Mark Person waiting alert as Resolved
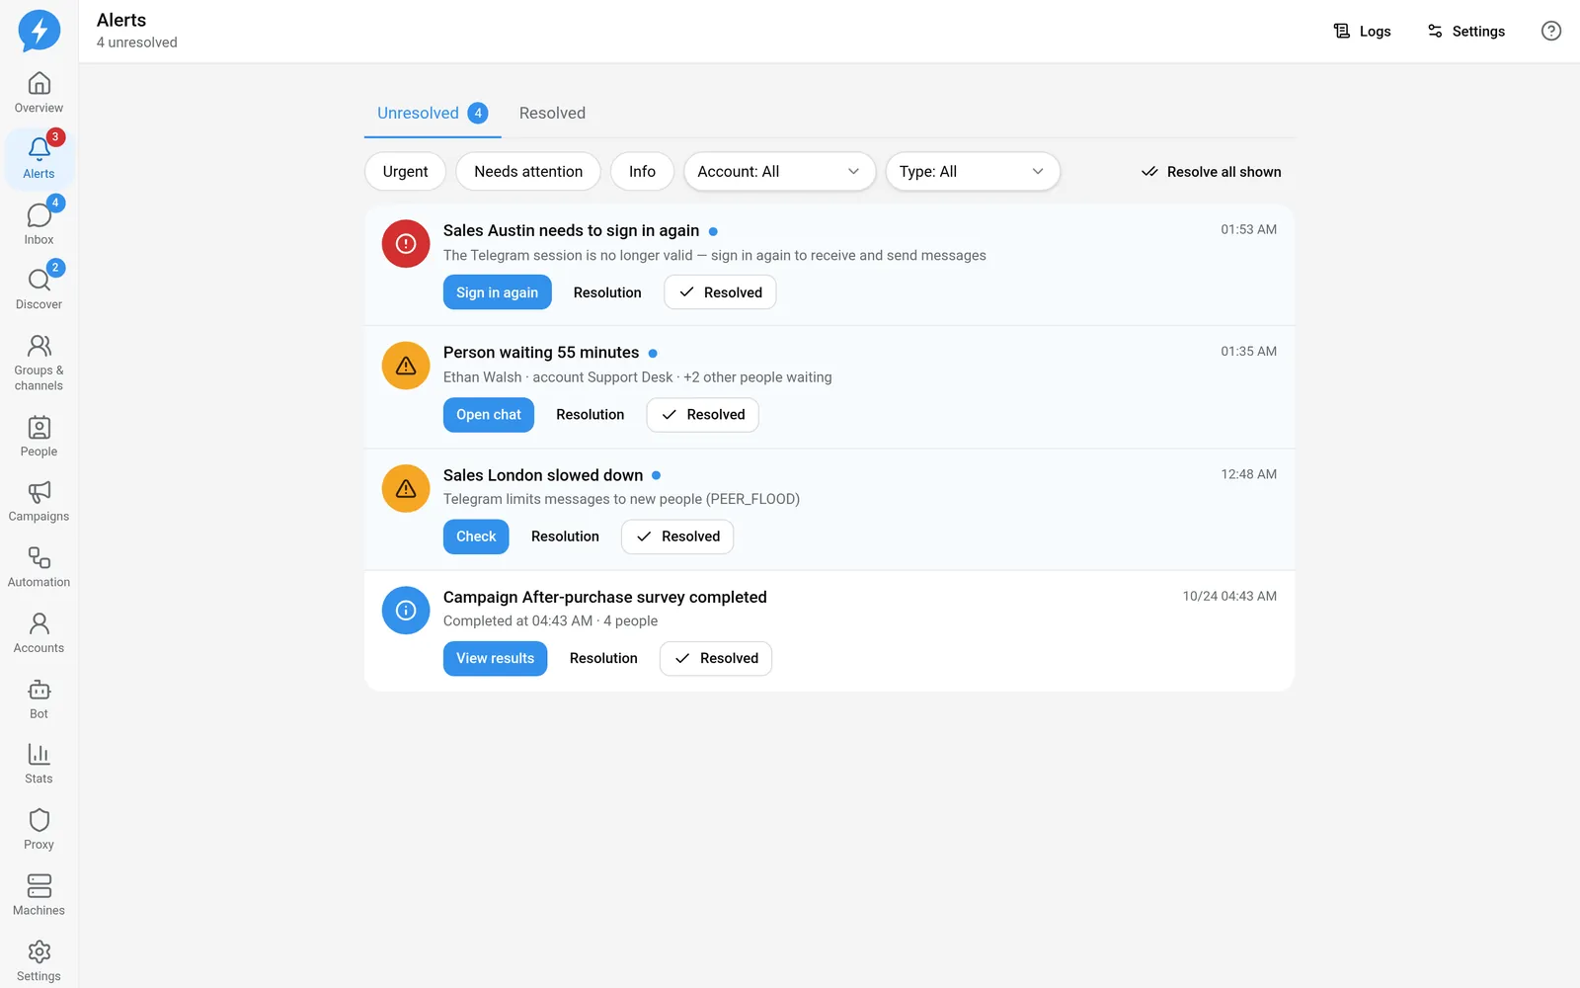 [703, 415]
